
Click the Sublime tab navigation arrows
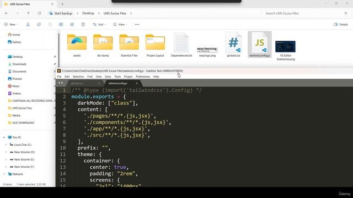pos(61,83)
